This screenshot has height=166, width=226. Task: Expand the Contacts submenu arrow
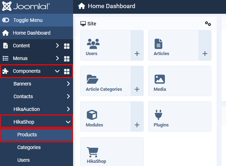(69, 96)
